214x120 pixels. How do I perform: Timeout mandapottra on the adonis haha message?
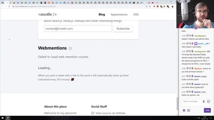(190, 36)
